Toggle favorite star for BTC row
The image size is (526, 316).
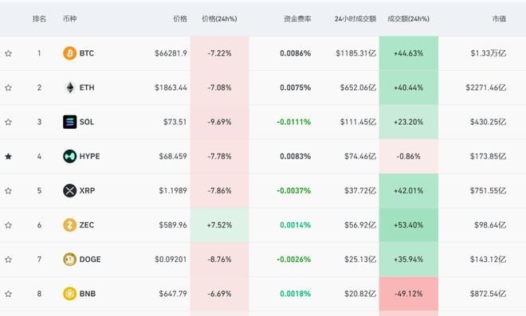9,53
